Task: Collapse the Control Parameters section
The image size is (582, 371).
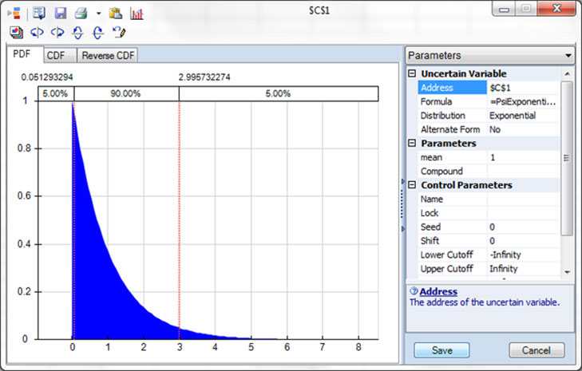Action: (x=411, y=185)
